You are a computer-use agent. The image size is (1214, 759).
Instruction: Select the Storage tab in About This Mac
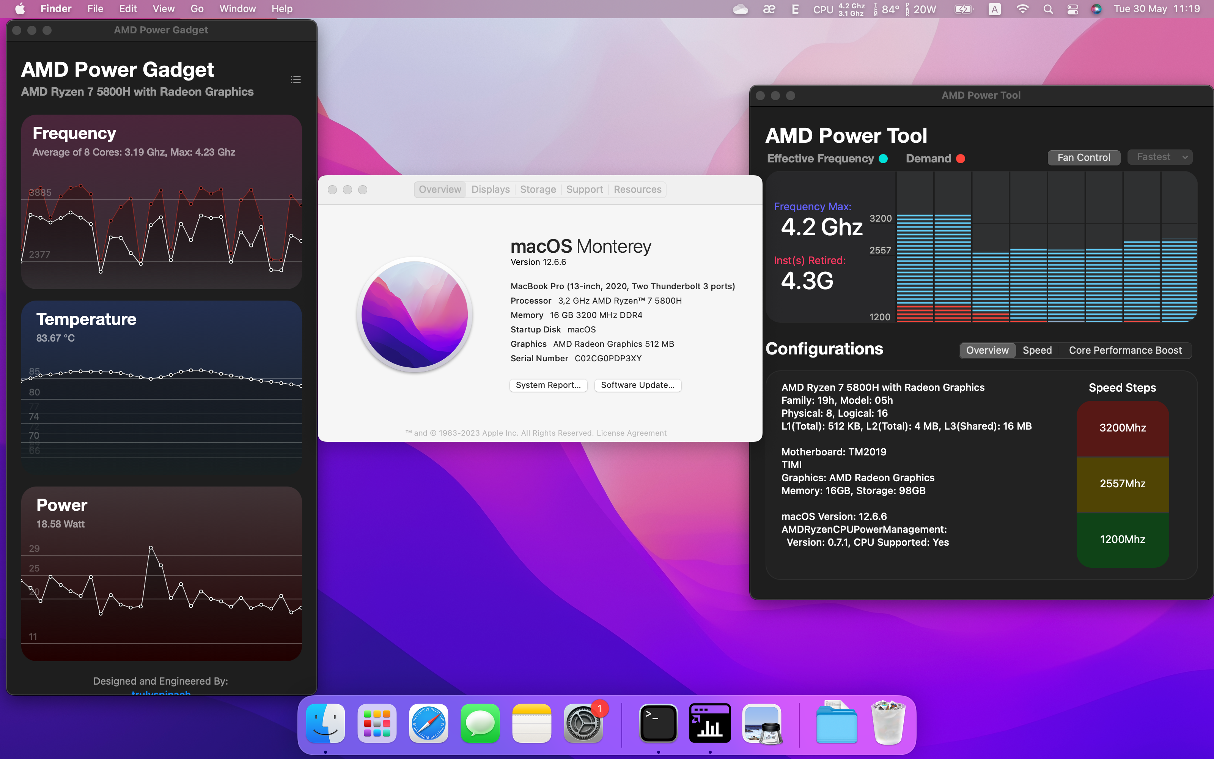[x=538, y=189]
